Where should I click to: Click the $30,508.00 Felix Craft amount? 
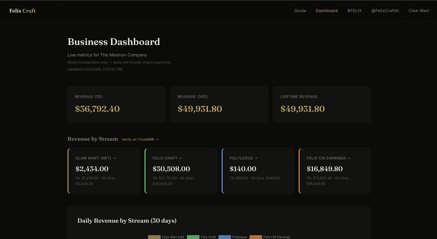[x=171, y=169]
